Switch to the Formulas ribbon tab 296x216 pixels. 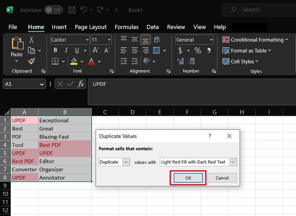[126, 27]
